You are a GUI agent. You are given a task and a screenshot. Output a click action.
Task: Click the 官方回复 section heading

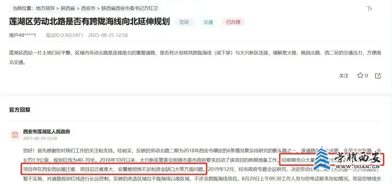point(20,110)
